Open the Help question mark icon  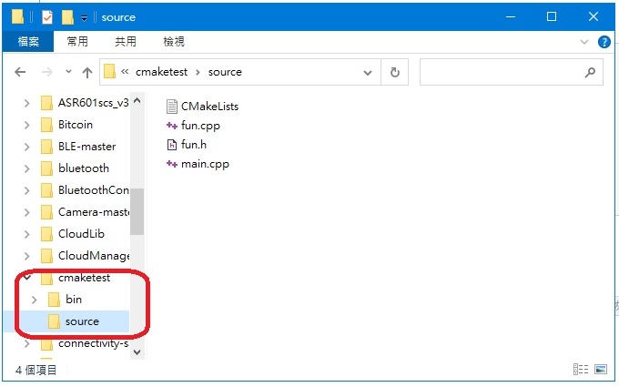coord(603,42)
